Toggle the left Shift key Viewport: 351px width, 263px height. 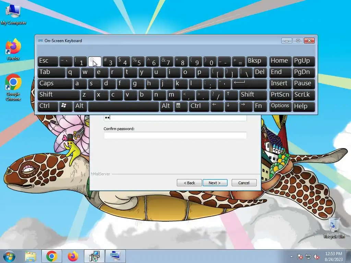coord(59,95)
